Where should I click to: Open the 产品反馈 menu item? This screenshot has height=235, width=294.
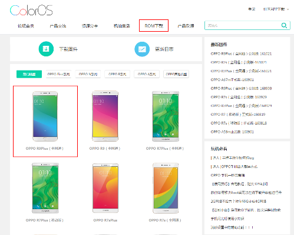186,26
